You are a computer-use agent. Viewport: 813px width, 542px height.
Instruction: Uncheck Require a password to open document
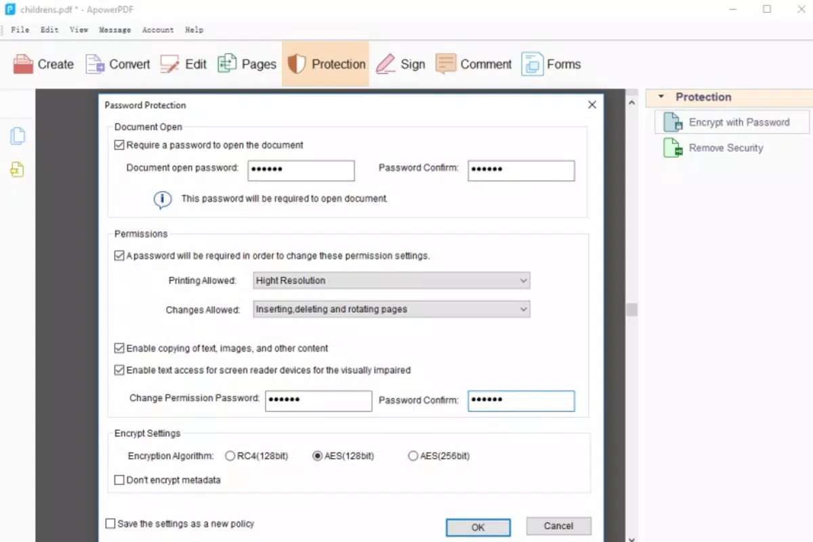(x=119, y=145)
